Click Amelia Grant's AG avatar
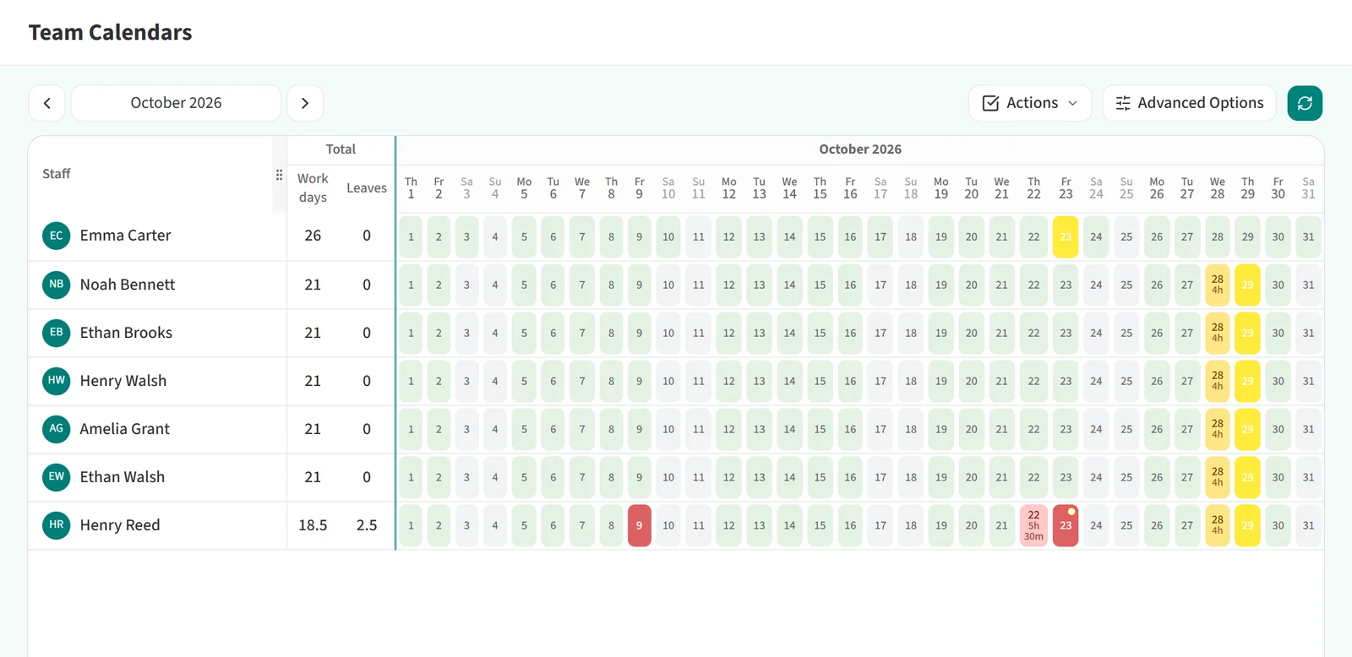The width and height of the screenshot is (1352, 657). tap(57, 428)
